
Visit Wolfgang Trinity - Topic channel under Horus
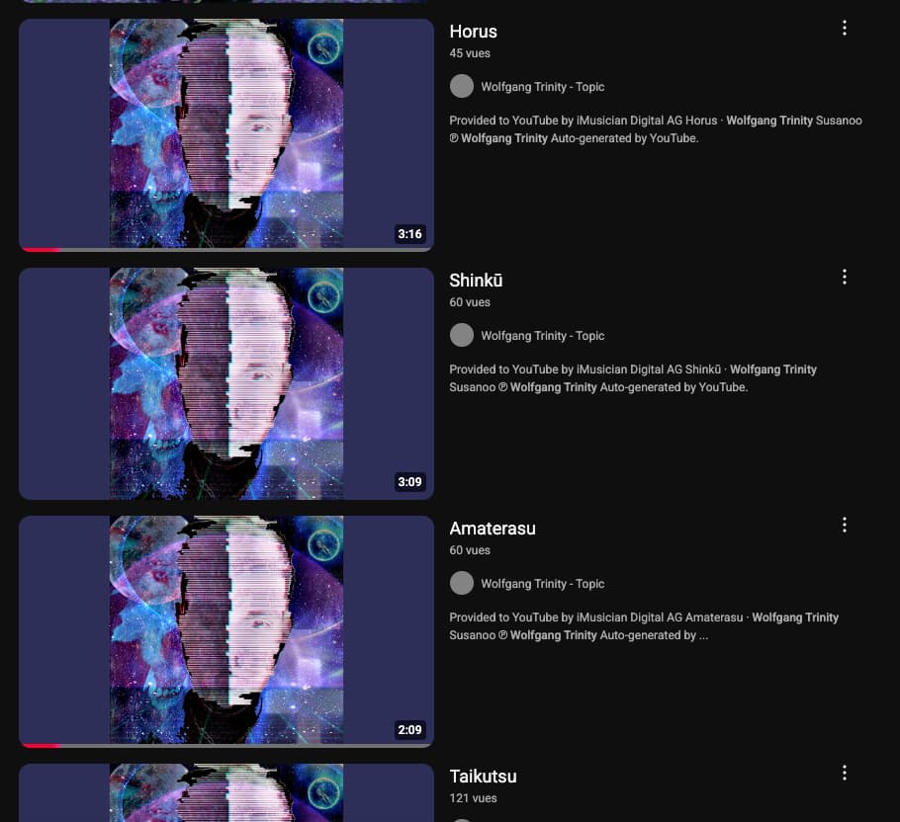click(x=542, y=87)
